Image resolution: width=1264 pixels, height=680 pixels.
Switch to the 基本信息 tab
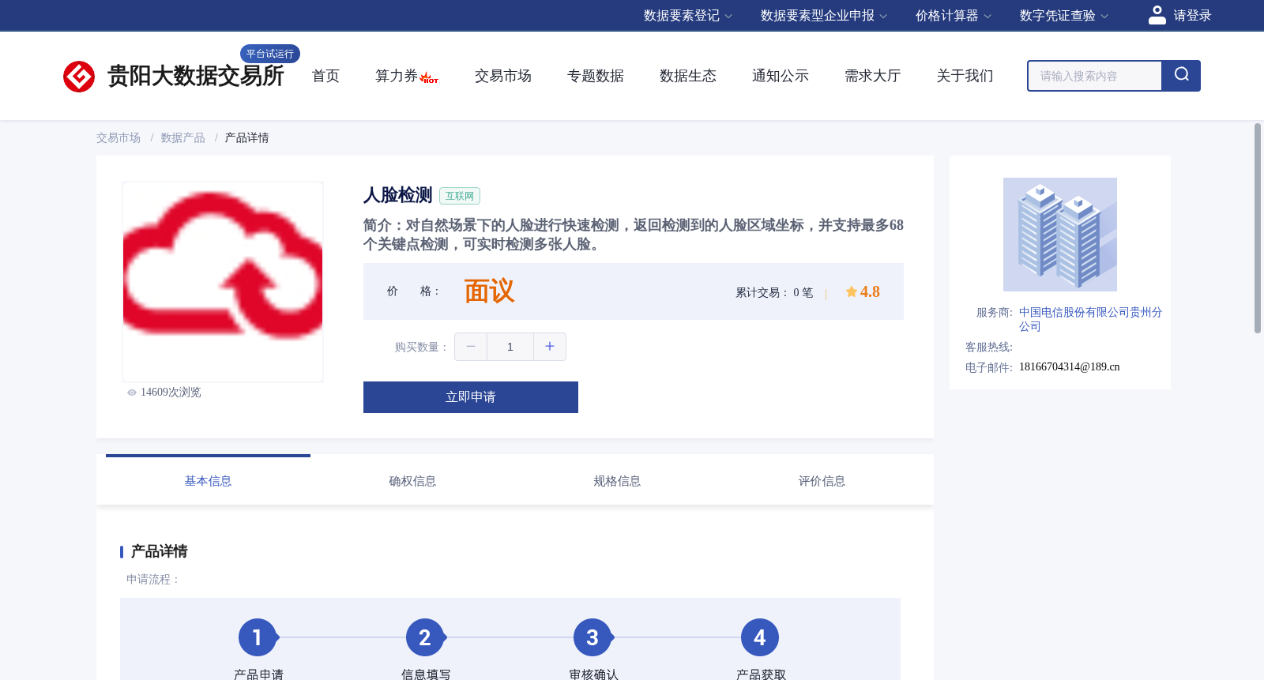click(208, 481)
